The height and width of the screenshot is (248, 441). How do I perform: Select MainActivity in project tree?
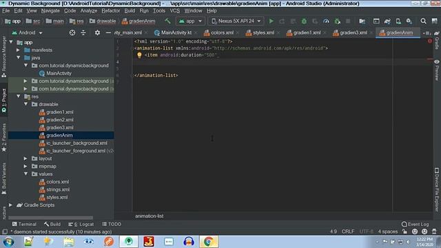point(59,74)
